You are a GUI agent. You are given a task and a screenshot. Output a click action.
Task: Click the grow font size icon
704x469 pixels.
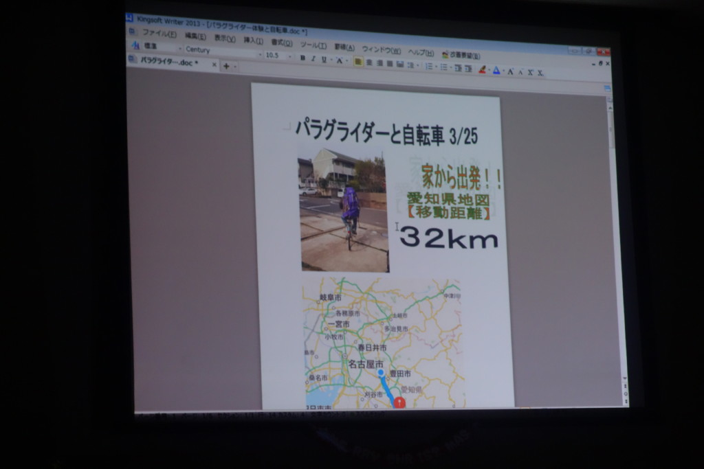click(x=510, y=71)
